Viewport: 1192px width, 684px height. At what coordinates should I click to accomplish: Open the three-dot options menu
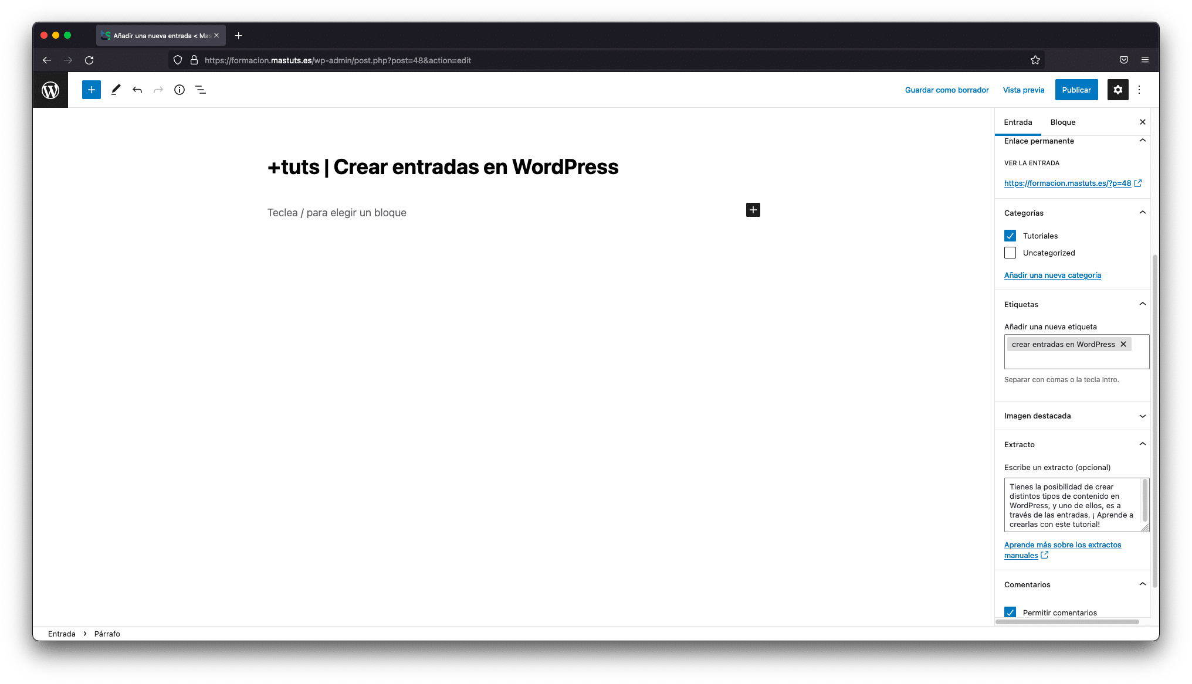1139,90
